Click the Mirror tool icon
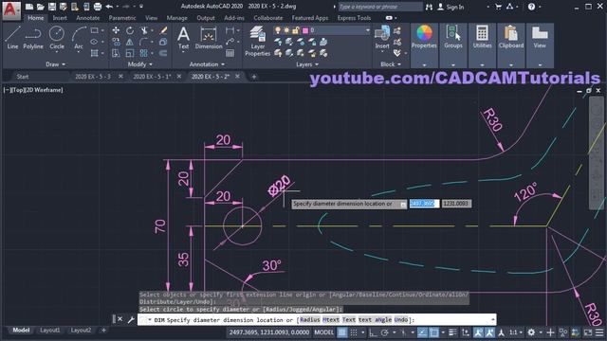The image size is (607, 341). pyautogui.click(x=130, y=42)
